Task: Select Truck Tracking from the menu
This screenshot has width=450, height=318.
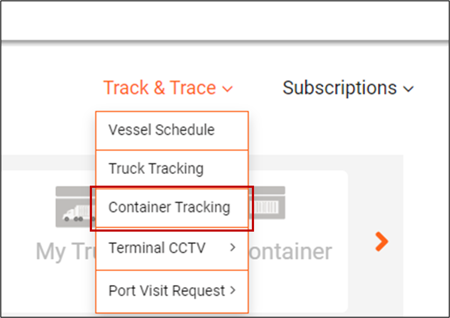Action: click(x=156, y=169)
